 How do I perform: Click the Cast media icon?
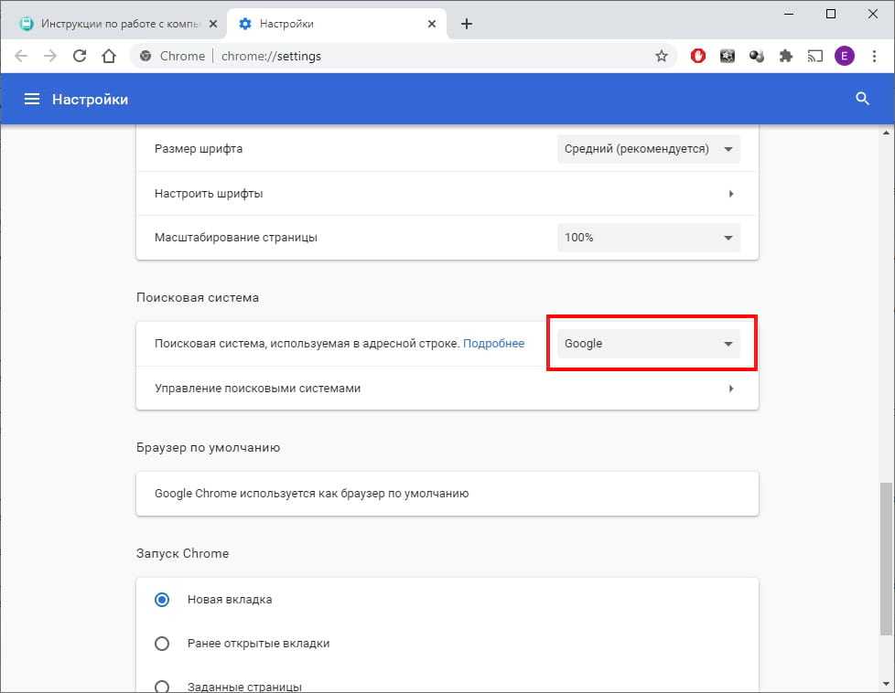point(815,56)
